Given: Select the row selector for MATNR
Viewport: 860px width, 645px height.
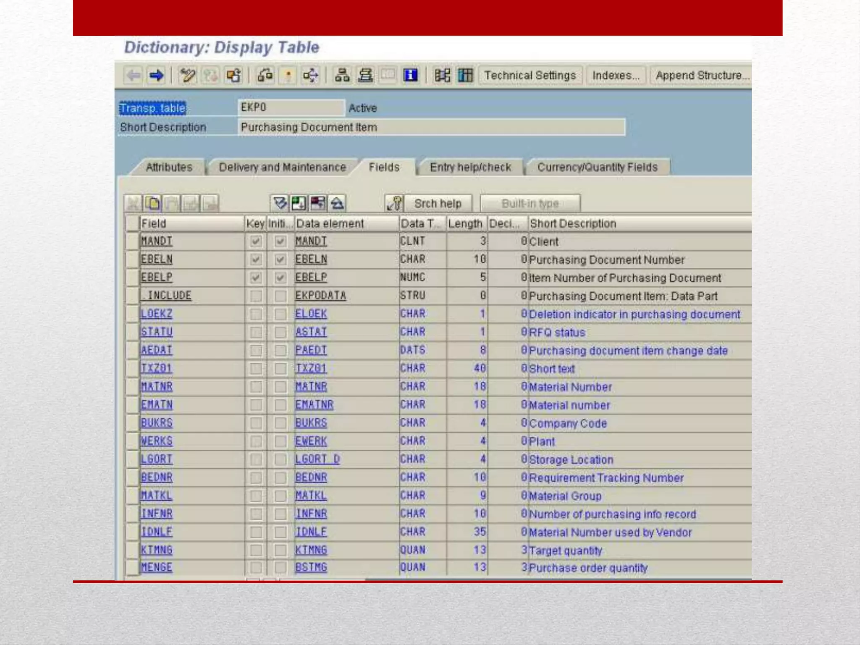Looking at the screenshot, I should tap(133, 386).
